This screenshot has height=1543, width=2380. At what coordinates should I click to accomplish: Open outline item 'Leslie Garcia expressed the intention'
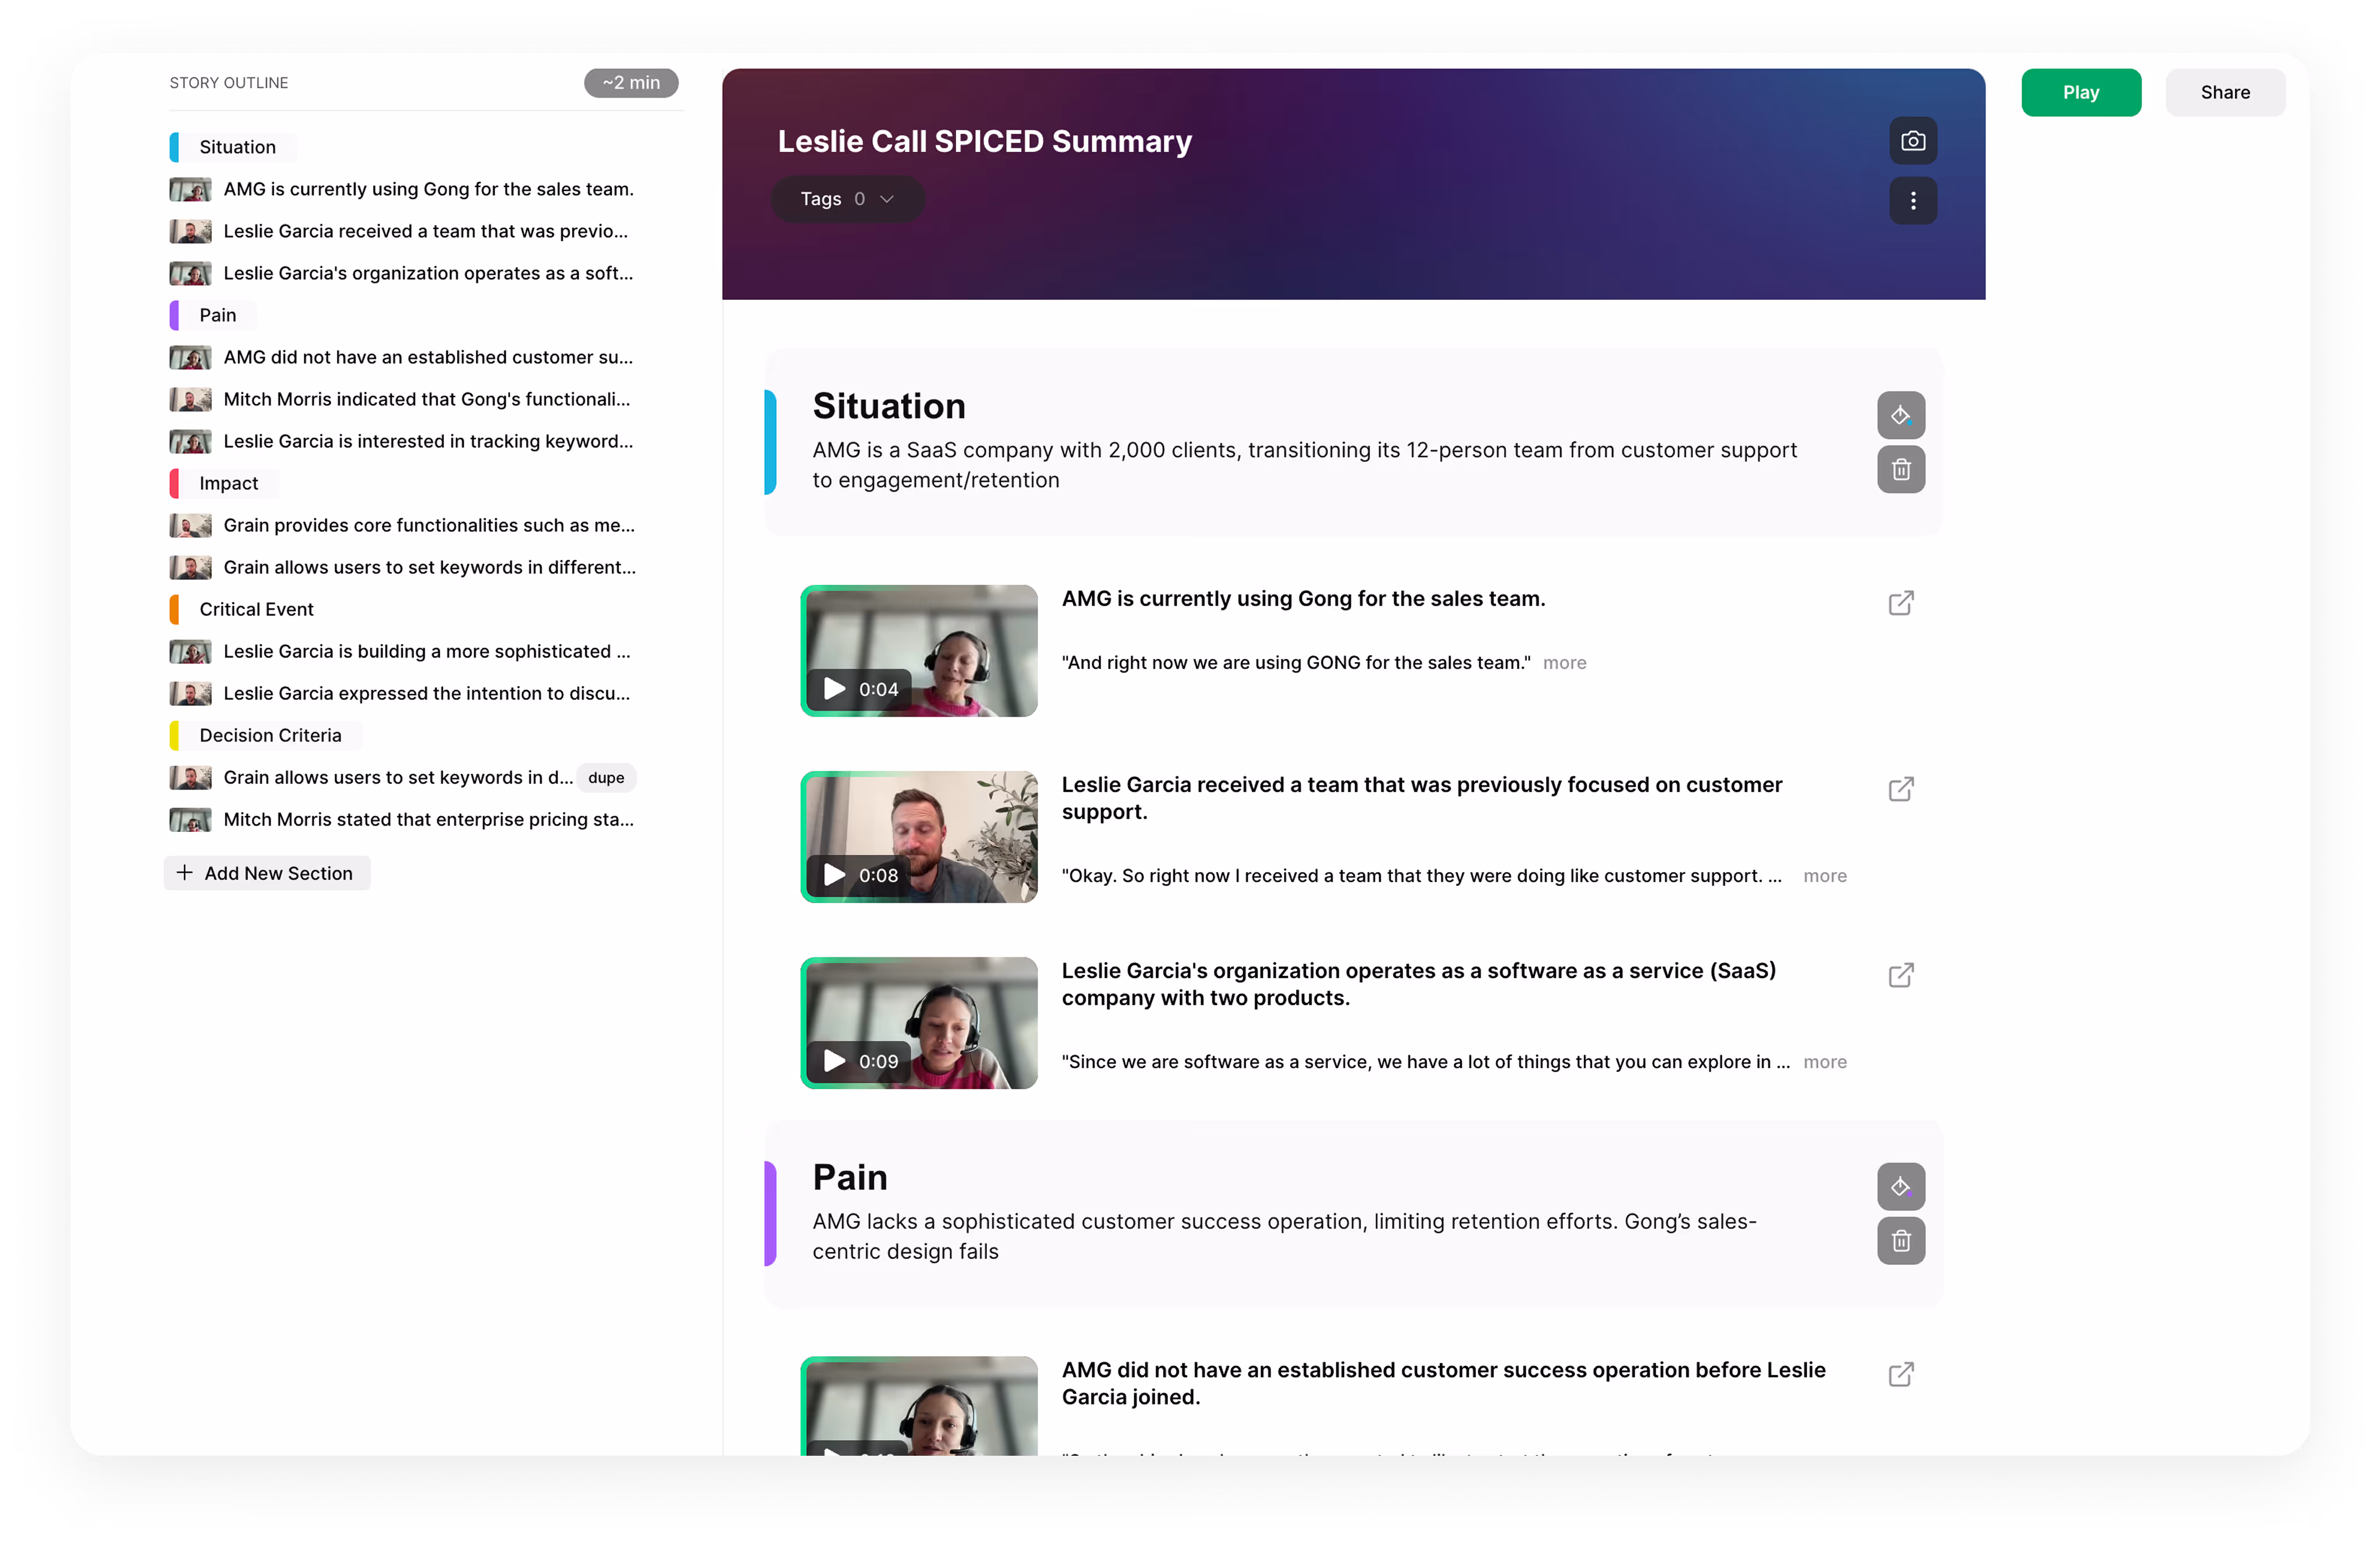click(x=402, y=693)
